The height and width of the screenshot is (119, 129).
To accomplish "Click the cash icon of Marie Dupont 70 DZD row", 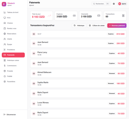I will coord(34,114).
